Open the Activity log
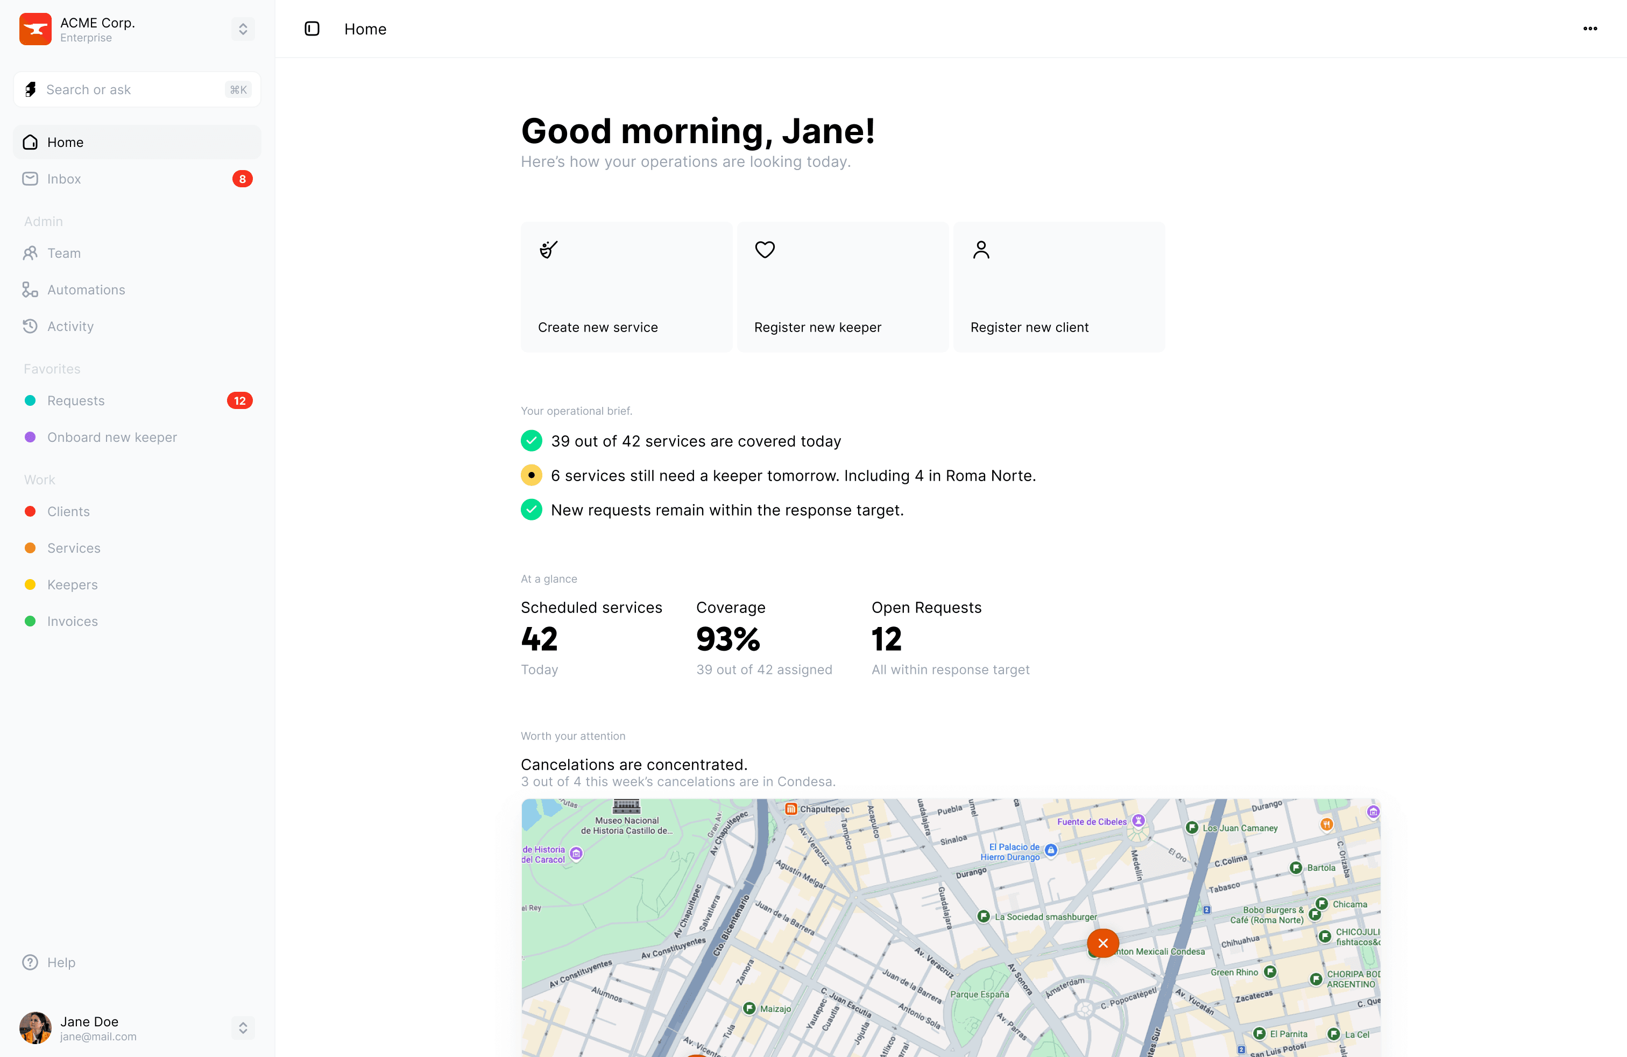Screen dimensions: 1627x1057 click(x=137, y=326)
